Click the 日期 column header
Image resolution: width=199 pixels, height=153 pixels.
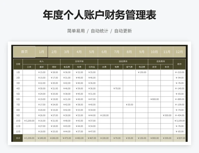click(18, 64)
